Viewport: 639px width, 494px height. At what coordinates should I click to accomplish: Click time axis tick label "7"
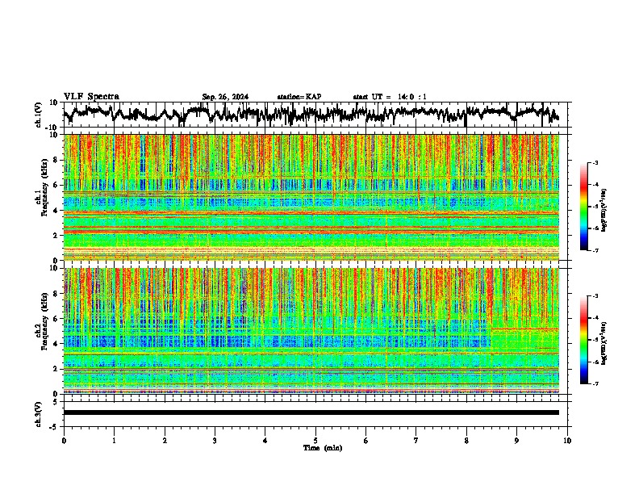[x=416, y=441]
